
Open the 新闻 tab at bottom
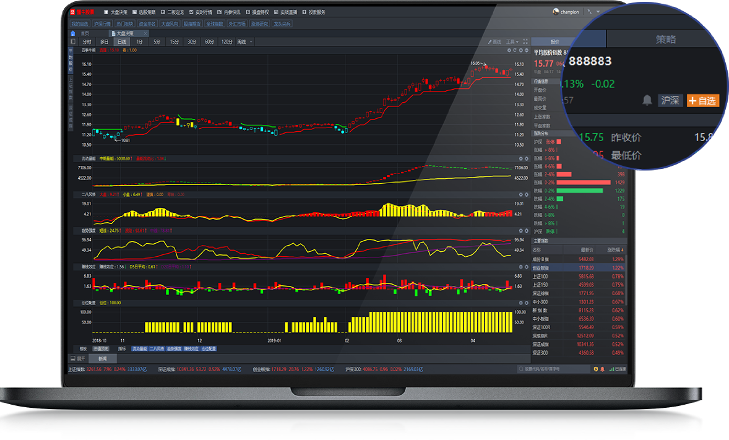point(102,358)
